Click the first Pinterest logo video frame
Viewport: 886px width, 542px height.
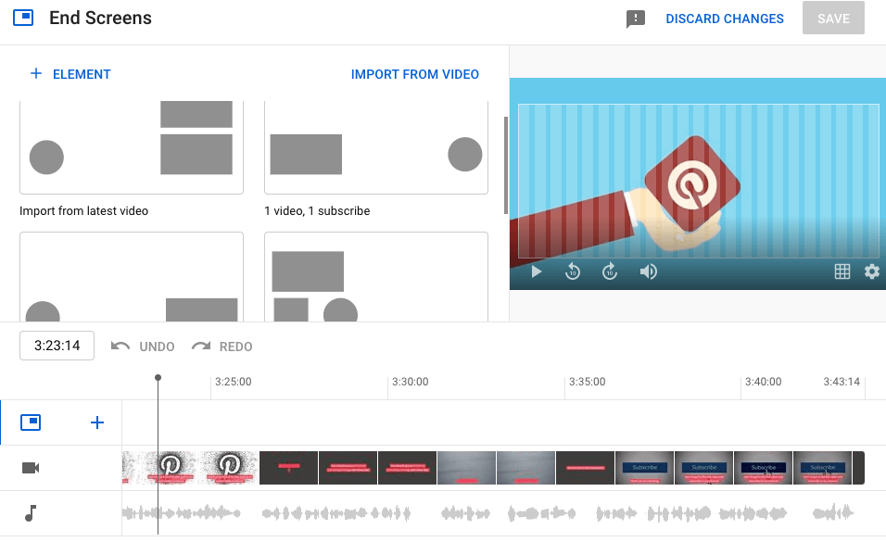171,467
